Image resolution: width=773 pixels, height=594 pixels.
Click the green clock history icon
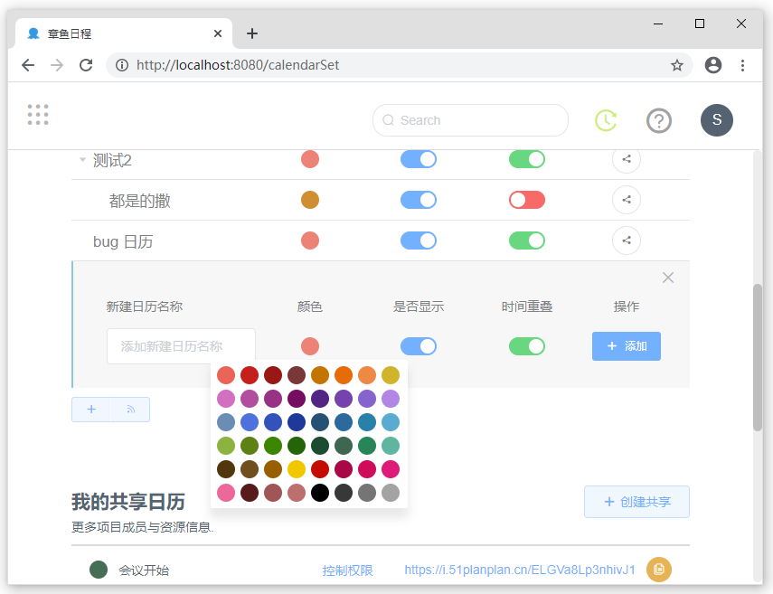click(x=606, y=120)
